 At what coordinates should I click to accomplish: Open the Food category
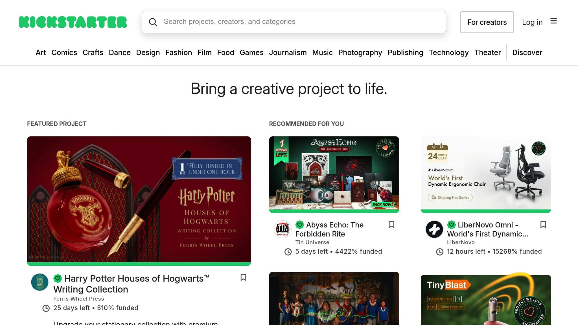tap(225, 52)
